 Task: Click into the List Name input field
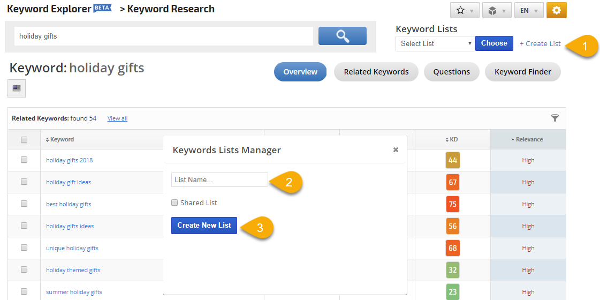pyautogui.click(x=219, y=180)
